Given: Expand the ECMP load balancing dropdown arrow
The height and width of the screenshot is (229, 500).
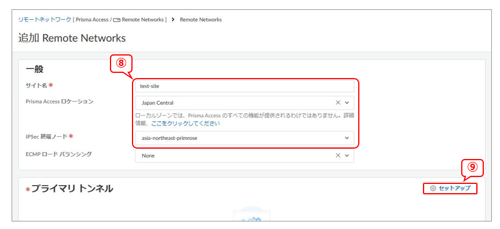Looking at the screenshot, I should [347, 156].
